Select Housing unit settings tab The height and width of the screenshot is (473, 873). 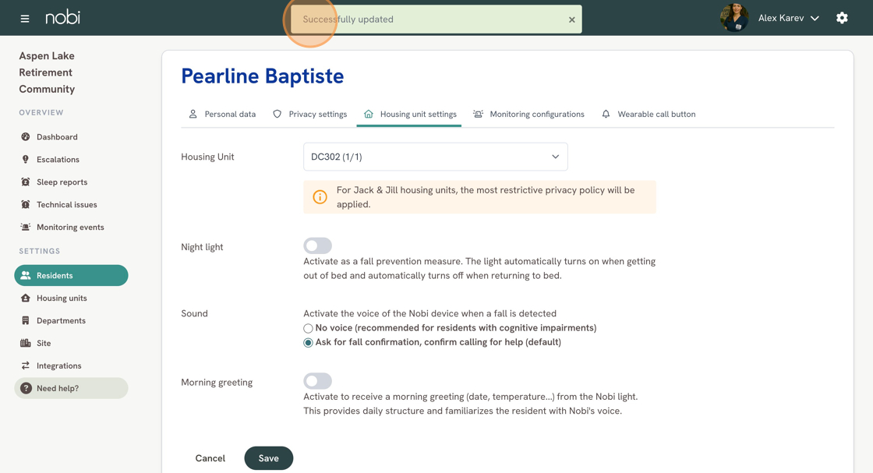[409, 114]
